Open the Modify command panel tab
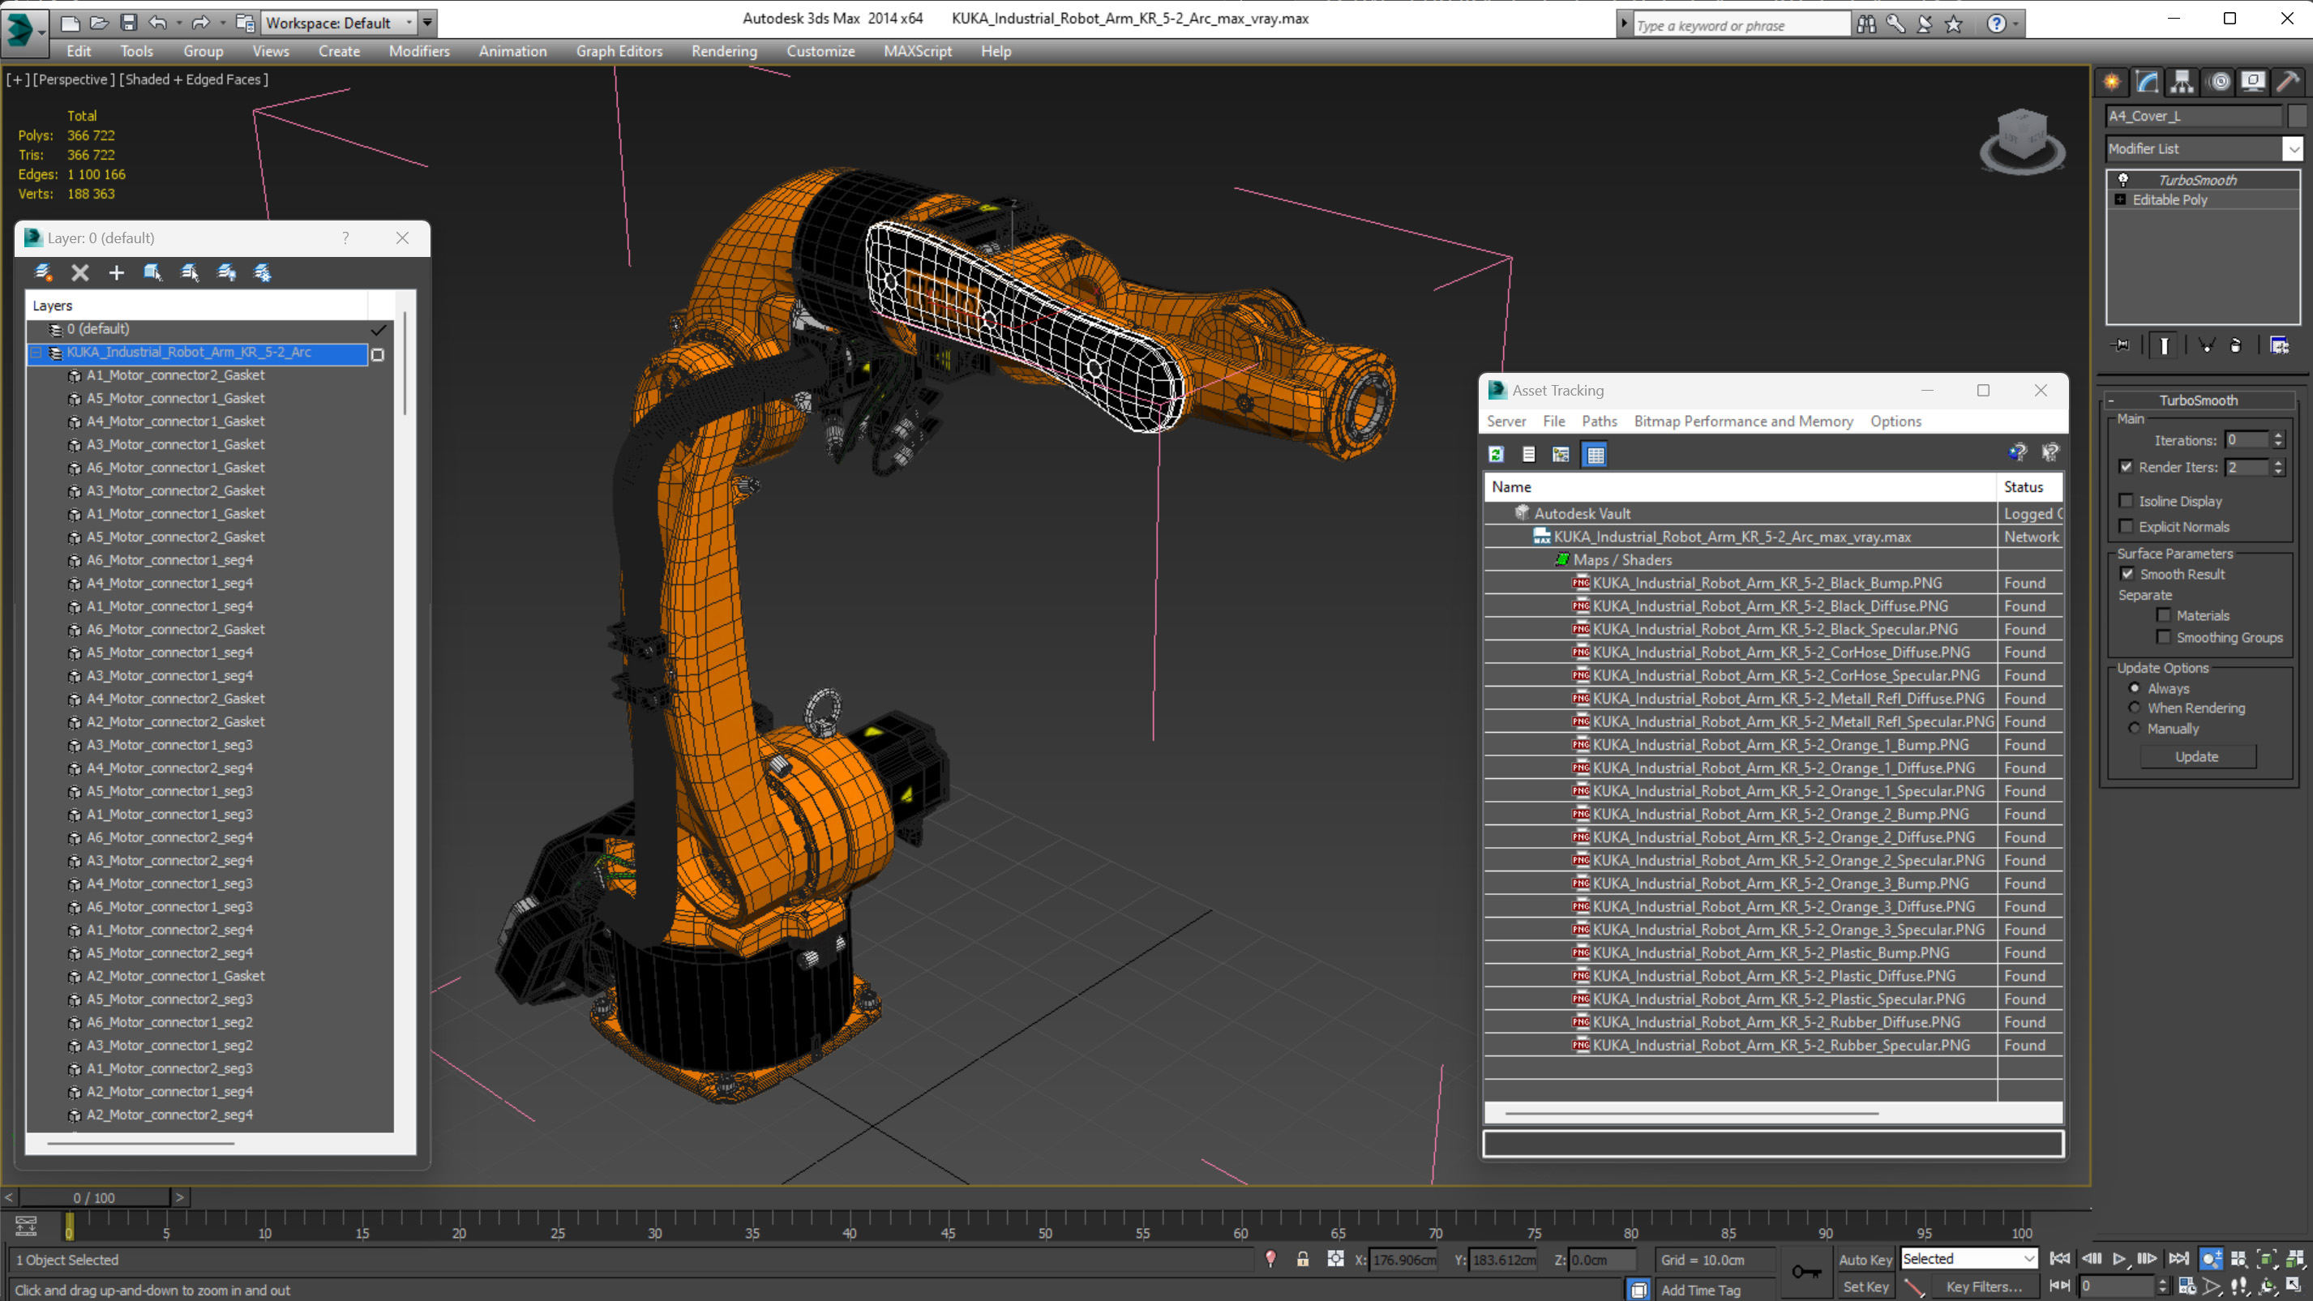The image size is (2313, 1301). click(x=2147, y=82)
